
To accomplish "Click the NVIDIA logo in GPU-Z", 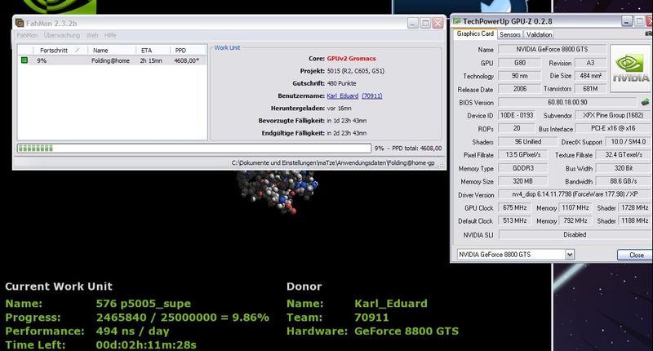I will 630,69.
